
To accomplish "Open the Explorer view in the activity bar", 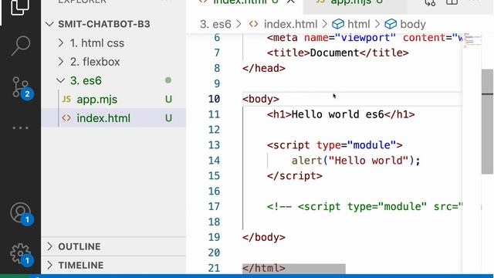I will 20,7.
